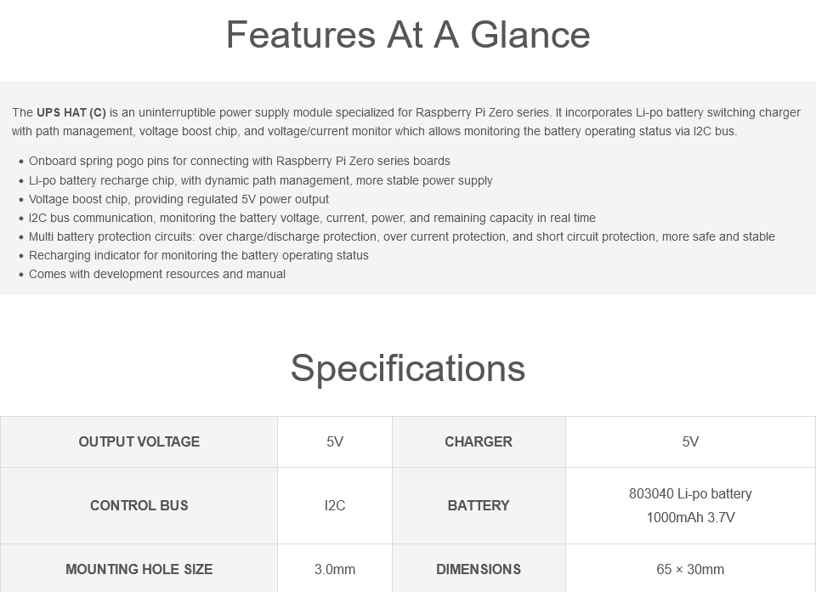Click the CHARGER table header cell
Image resolution: width=816 pixels, height=592 pixels.
pyautogui.click(x=479, y=441)
